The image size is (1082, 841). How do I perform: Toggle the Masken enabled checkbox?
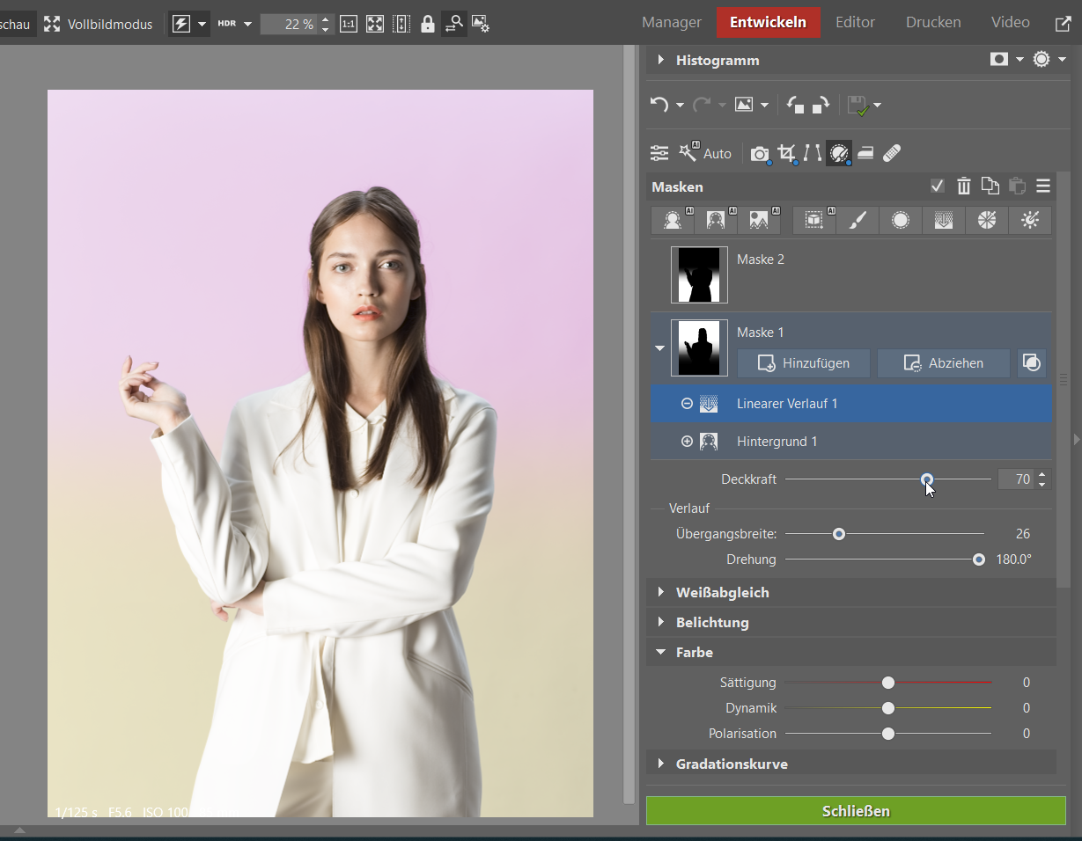[938, 186]
